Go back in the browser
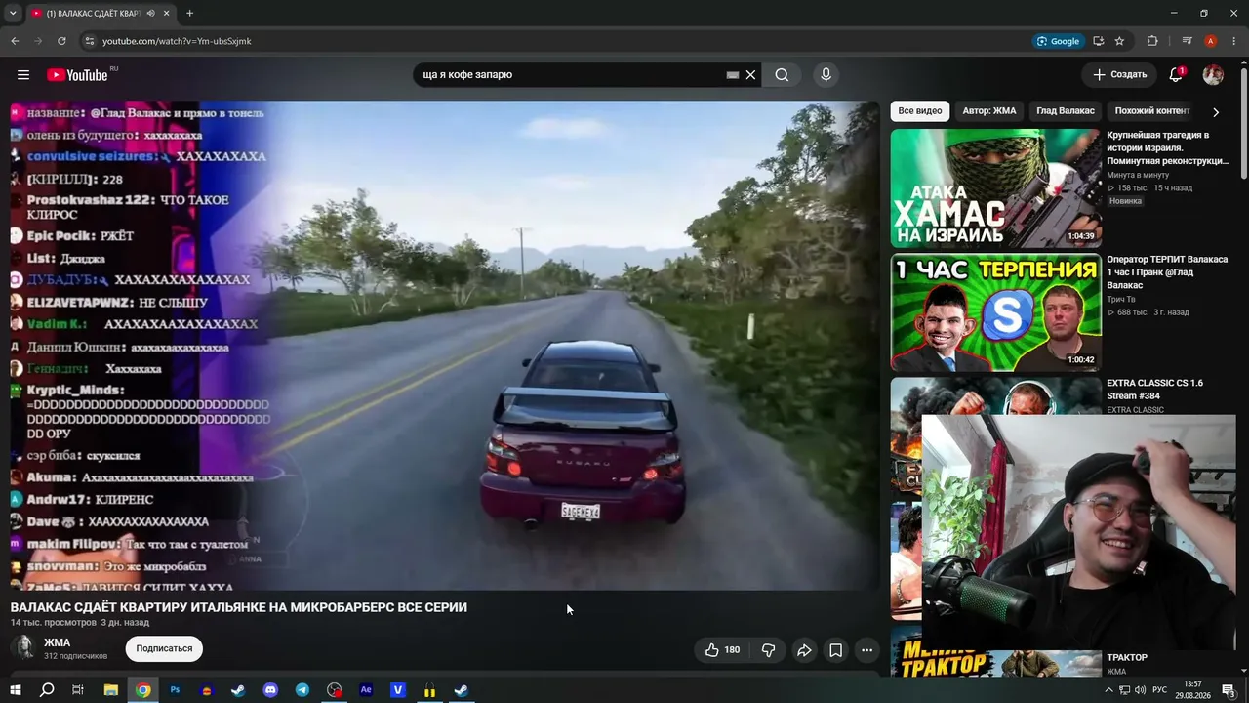1249x703 pixels. [15, 41]
